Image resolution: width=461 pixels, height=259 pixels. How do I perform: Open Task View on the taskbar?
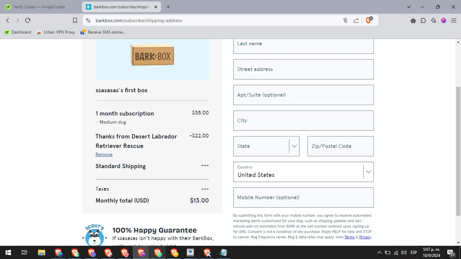tap(24, 253)
